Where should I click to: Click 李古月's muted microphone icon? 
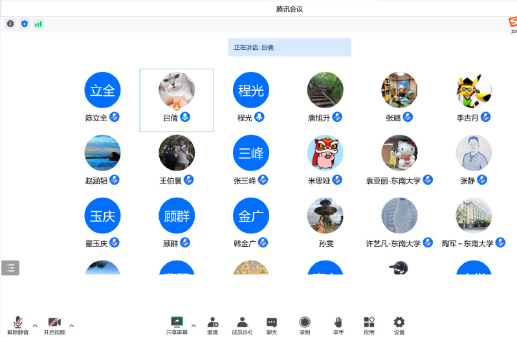486,117
